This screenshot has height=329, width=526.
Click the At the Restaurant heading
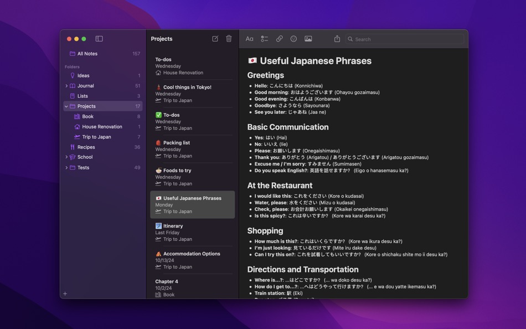(x=280, y=186)
